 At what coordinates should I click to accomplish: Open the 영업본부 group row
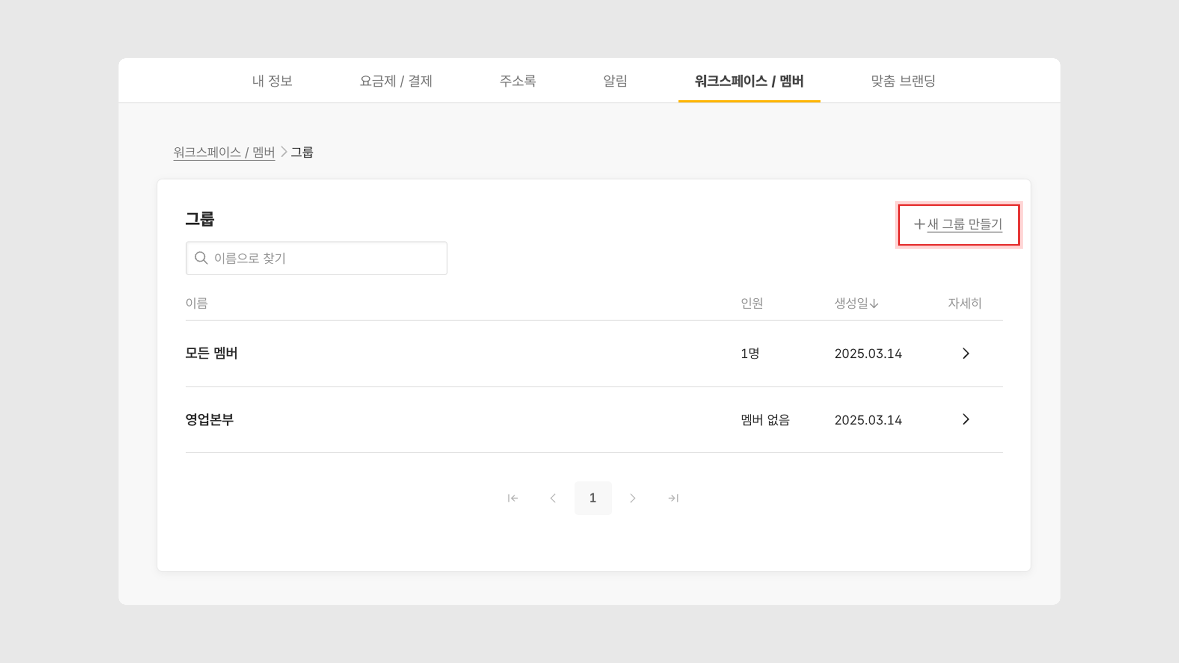[x=210, y=419]
